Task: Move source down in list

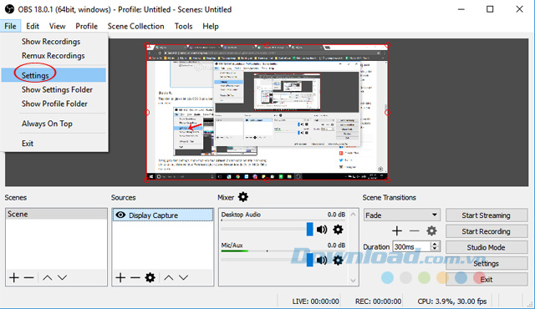Action: pyautogui.click(x=184, y=277)
